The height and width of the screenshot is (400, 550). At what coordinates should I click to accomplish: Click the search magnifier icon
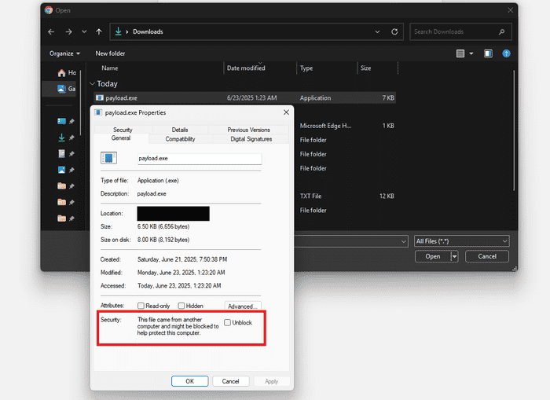(x=502, y=32)
